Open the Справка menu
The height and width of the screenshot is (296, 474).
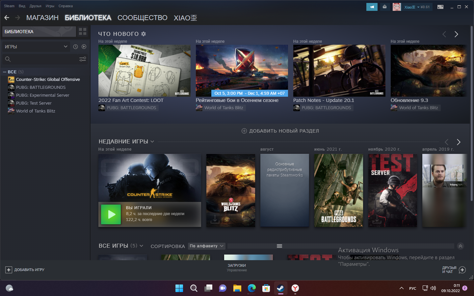click(66, 6)
